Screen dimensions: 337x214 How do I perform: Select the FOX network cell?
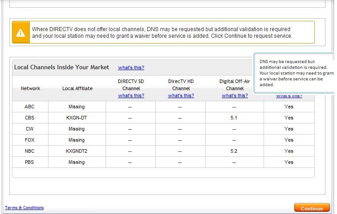pos(29,140)
